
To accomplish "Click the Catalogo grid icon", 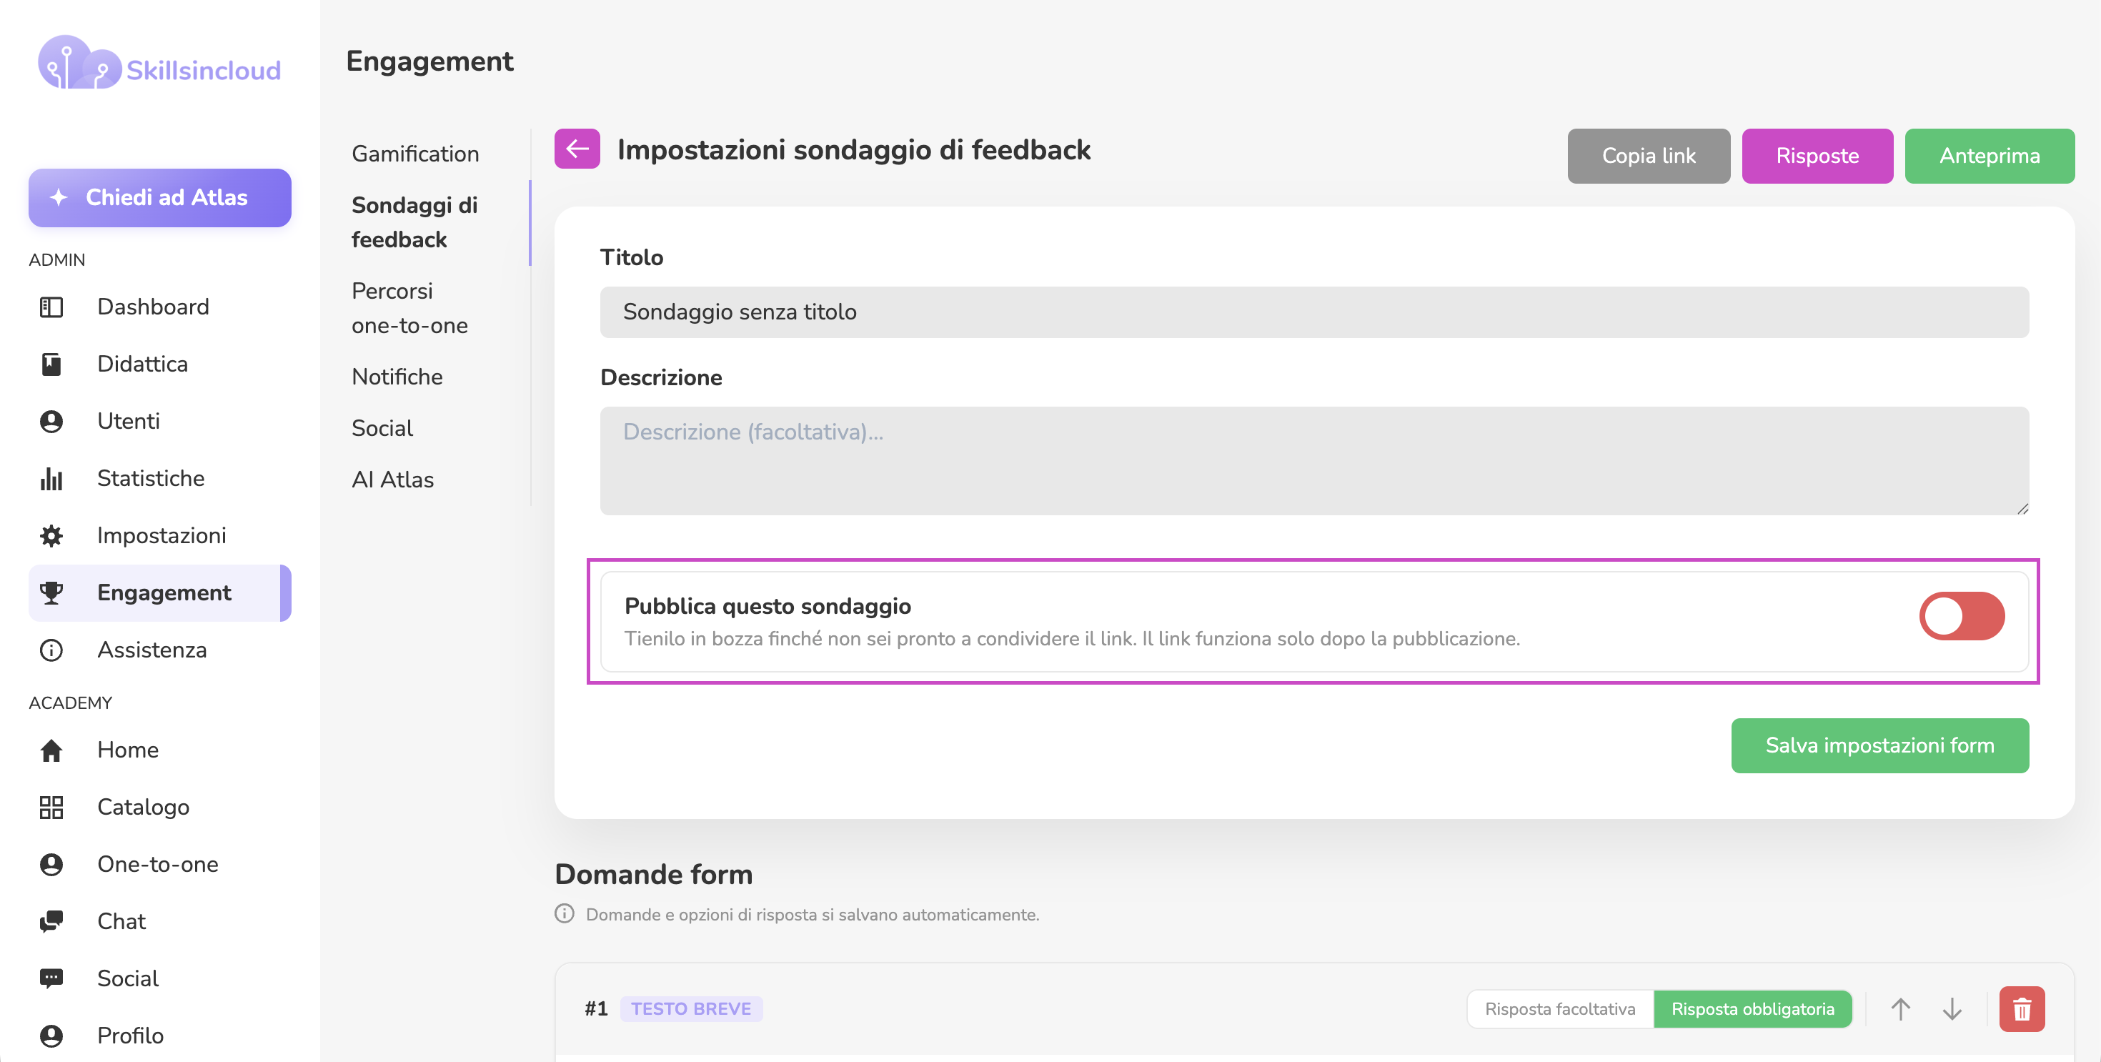I will [x=51, y=807].
